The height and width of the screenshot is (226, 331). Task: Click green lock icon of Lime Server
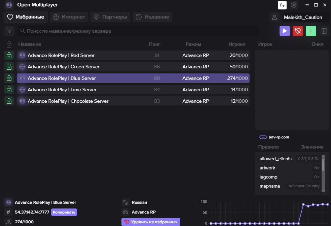tap(9, 90)
